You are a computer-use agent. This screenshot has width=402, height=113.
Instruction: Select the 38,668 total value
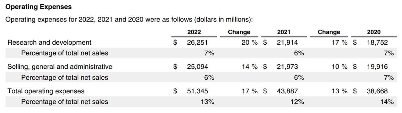tap(377, 91)
